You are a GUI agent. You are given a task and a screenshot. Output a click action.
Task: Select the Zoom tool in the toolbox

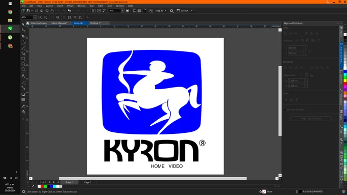pos(23,41)
